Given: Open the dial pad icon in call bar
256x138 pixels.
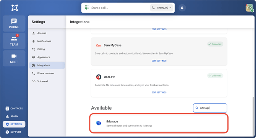Looking at the screenshot, I should click(x=87, y=8).
